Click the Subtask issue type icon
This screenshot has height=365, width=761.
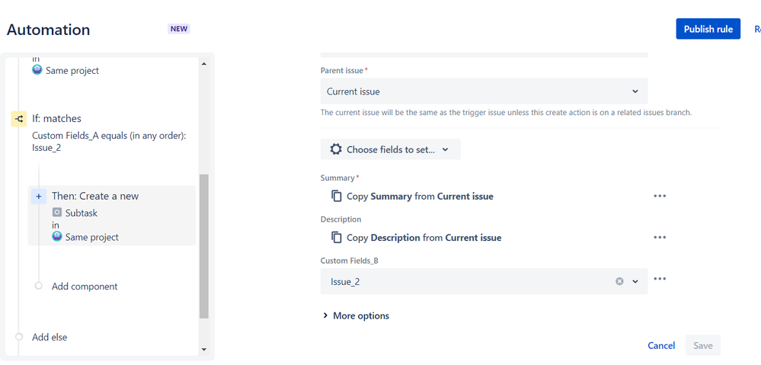[x=57, y=213]
